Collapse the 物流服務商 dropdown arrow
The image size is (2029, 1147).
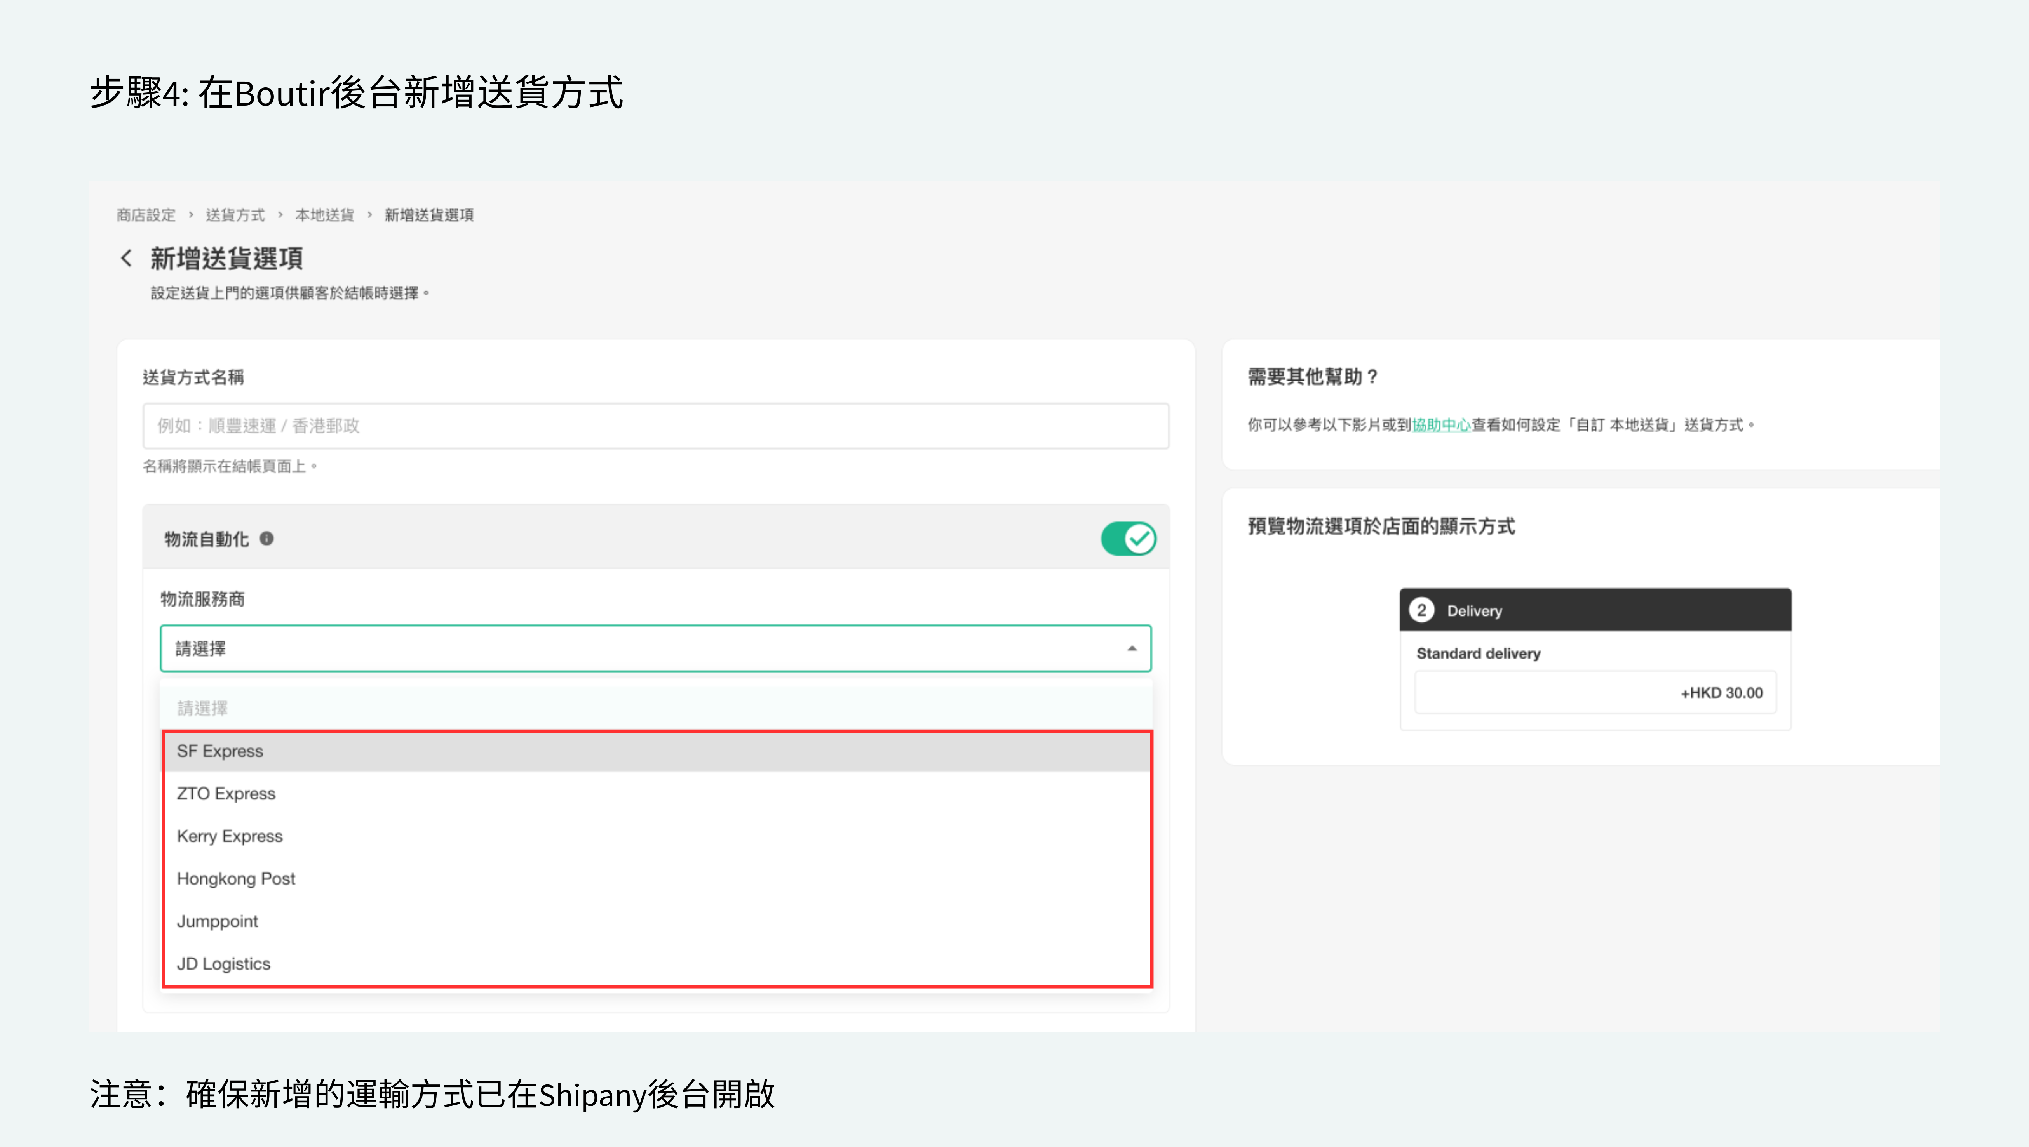(1132, 648)
